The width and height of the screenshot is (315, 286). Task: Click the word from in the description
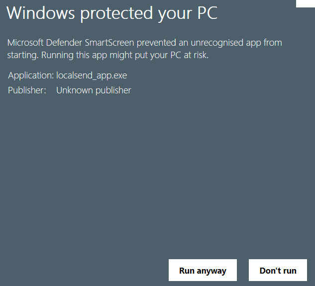coord(273,43)
